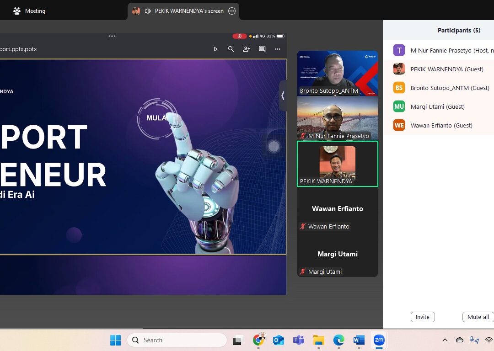Click the add person share icon

pyautogui.click(x=247, y=49)
